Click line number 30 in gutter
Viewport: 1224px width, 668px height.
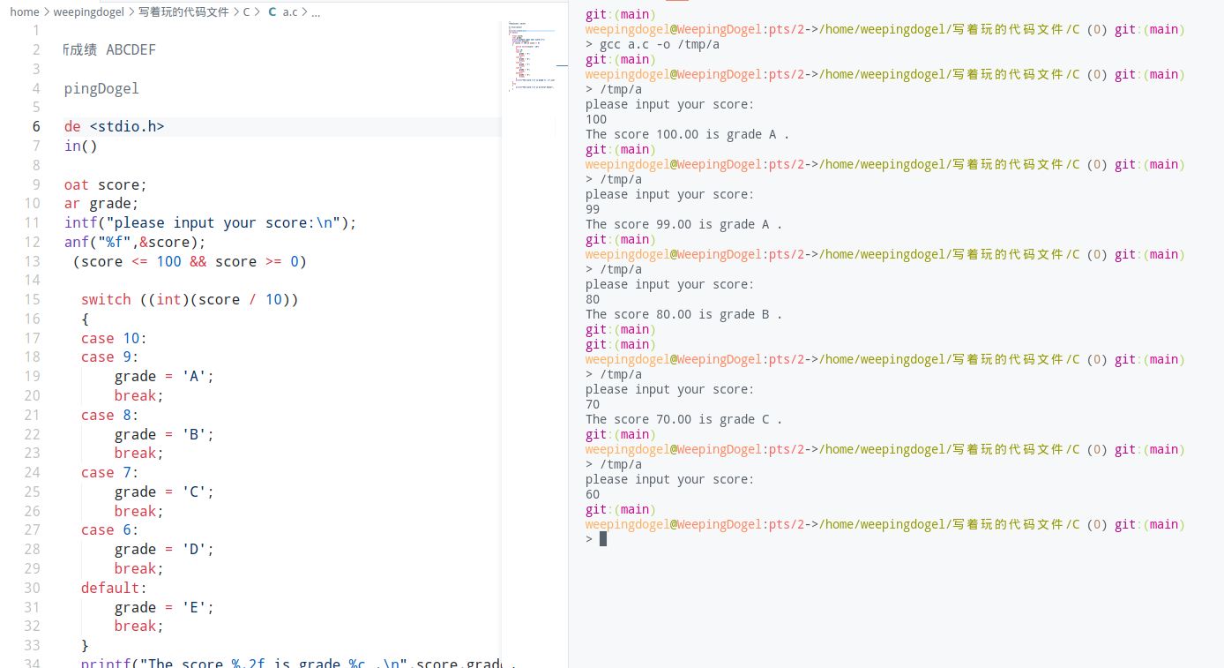pos(32,589)
